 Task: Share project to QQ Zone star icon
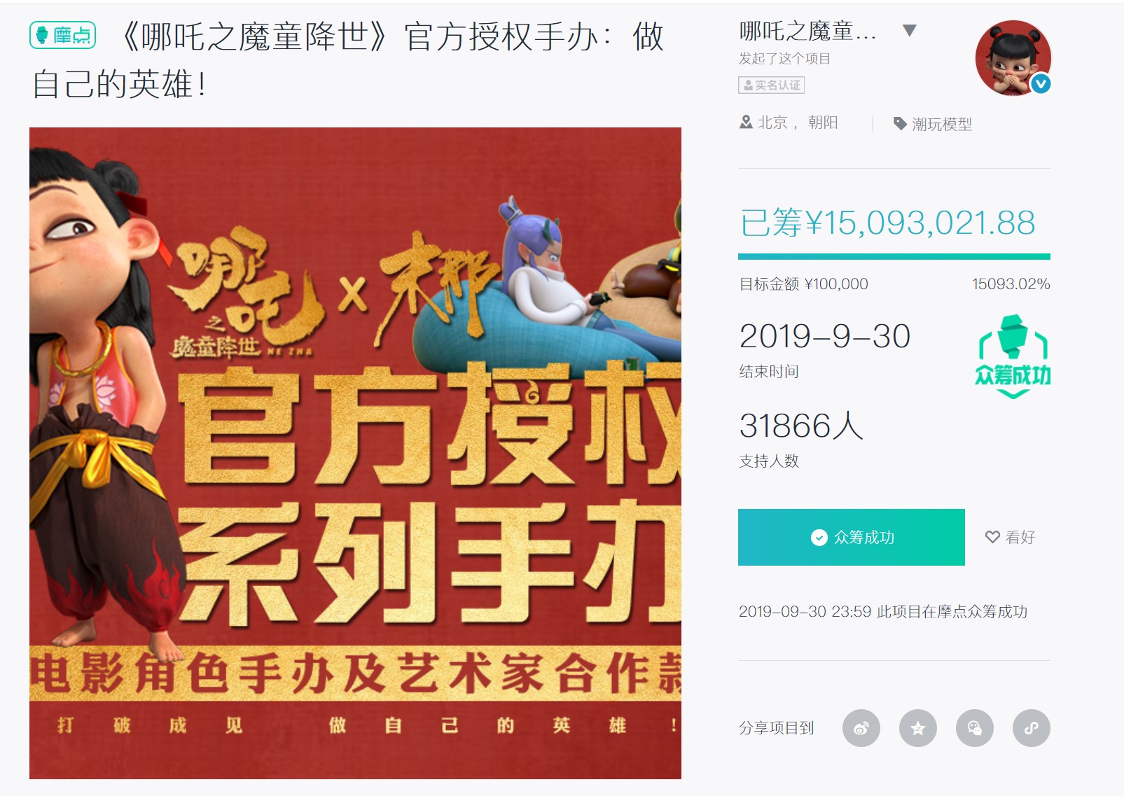[917, 728]
